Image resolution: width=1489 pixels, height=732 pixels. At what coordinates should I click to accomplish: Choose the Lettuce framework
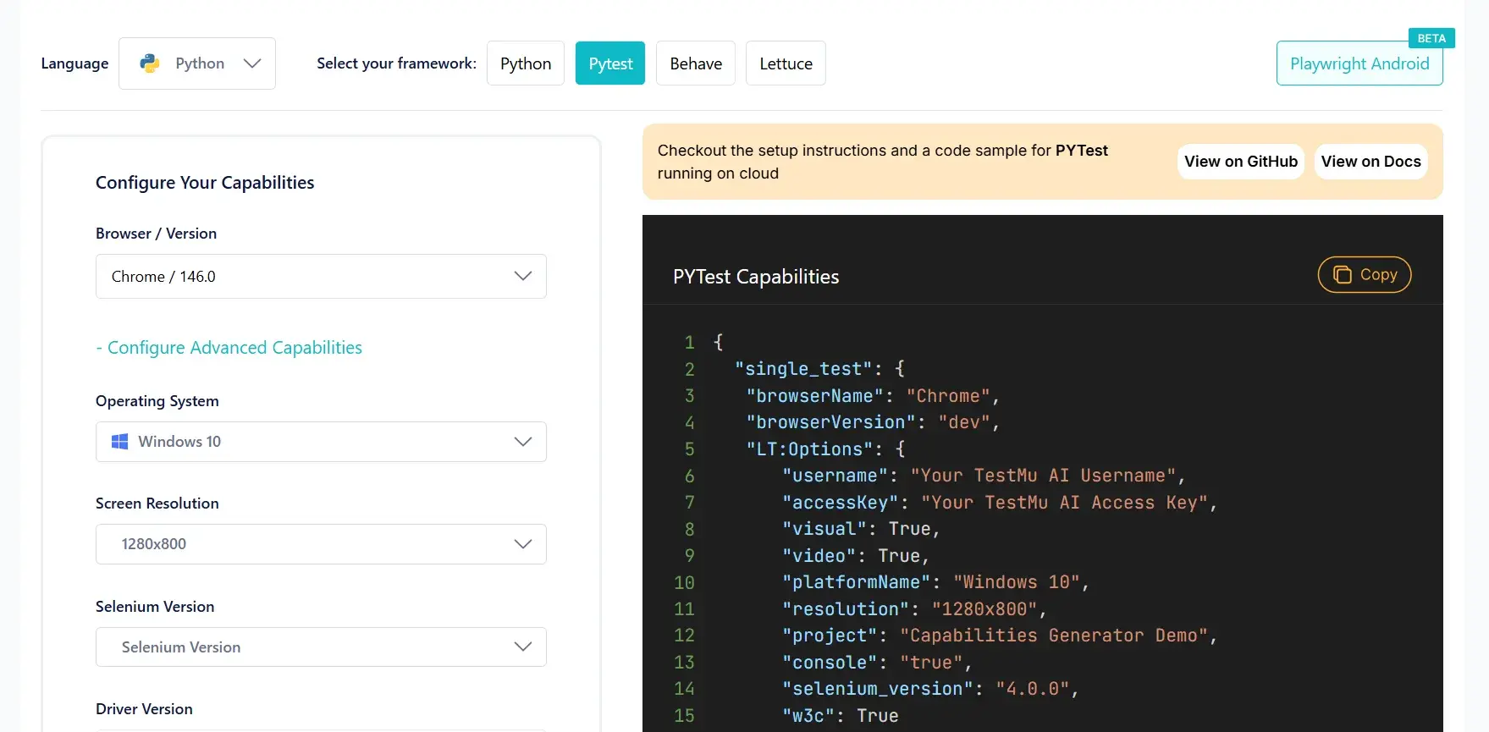[x=786, y=63]
